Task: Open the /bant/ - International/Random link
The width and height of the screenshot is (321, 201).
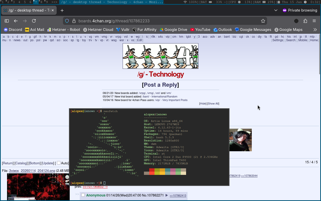Action: [x=160, y=96]
